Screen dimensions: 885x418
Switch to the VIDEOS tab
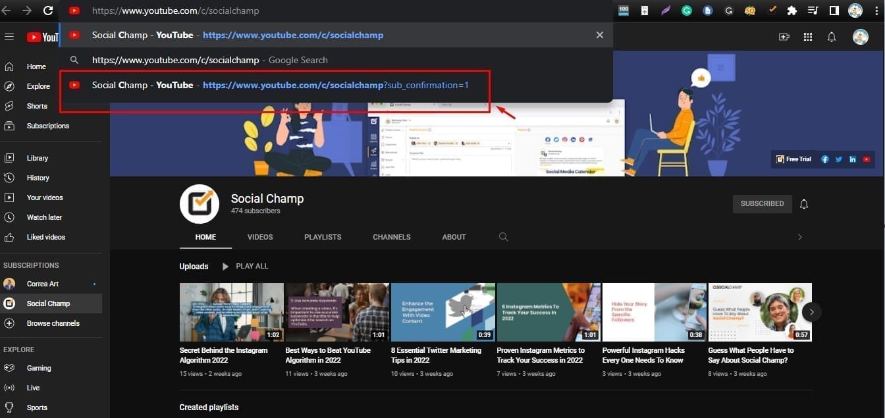[x=260, y=237]
